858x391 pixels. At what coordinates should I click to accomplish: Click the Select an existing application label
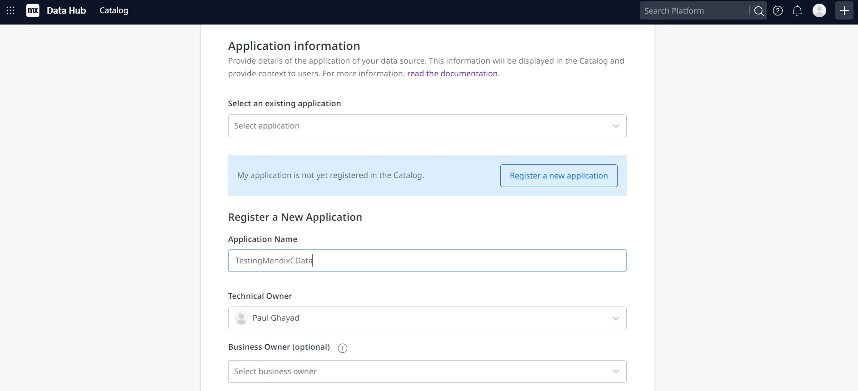(x=284, y=104)
